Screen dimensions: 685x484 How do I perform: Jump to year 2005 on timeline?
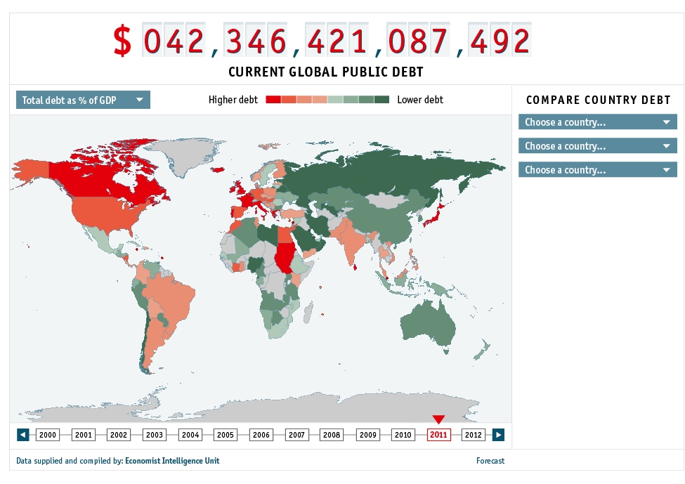(x=226, y=435)
